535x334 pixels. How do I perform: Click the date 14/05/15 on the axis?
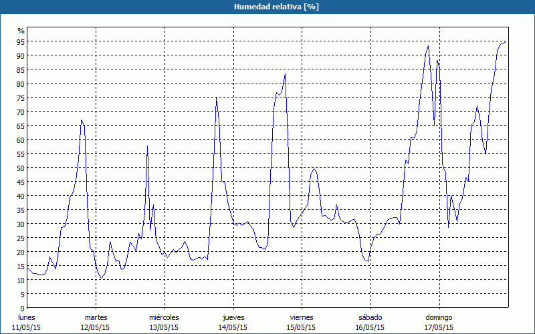pyautogui.click(x=233, y=327)
